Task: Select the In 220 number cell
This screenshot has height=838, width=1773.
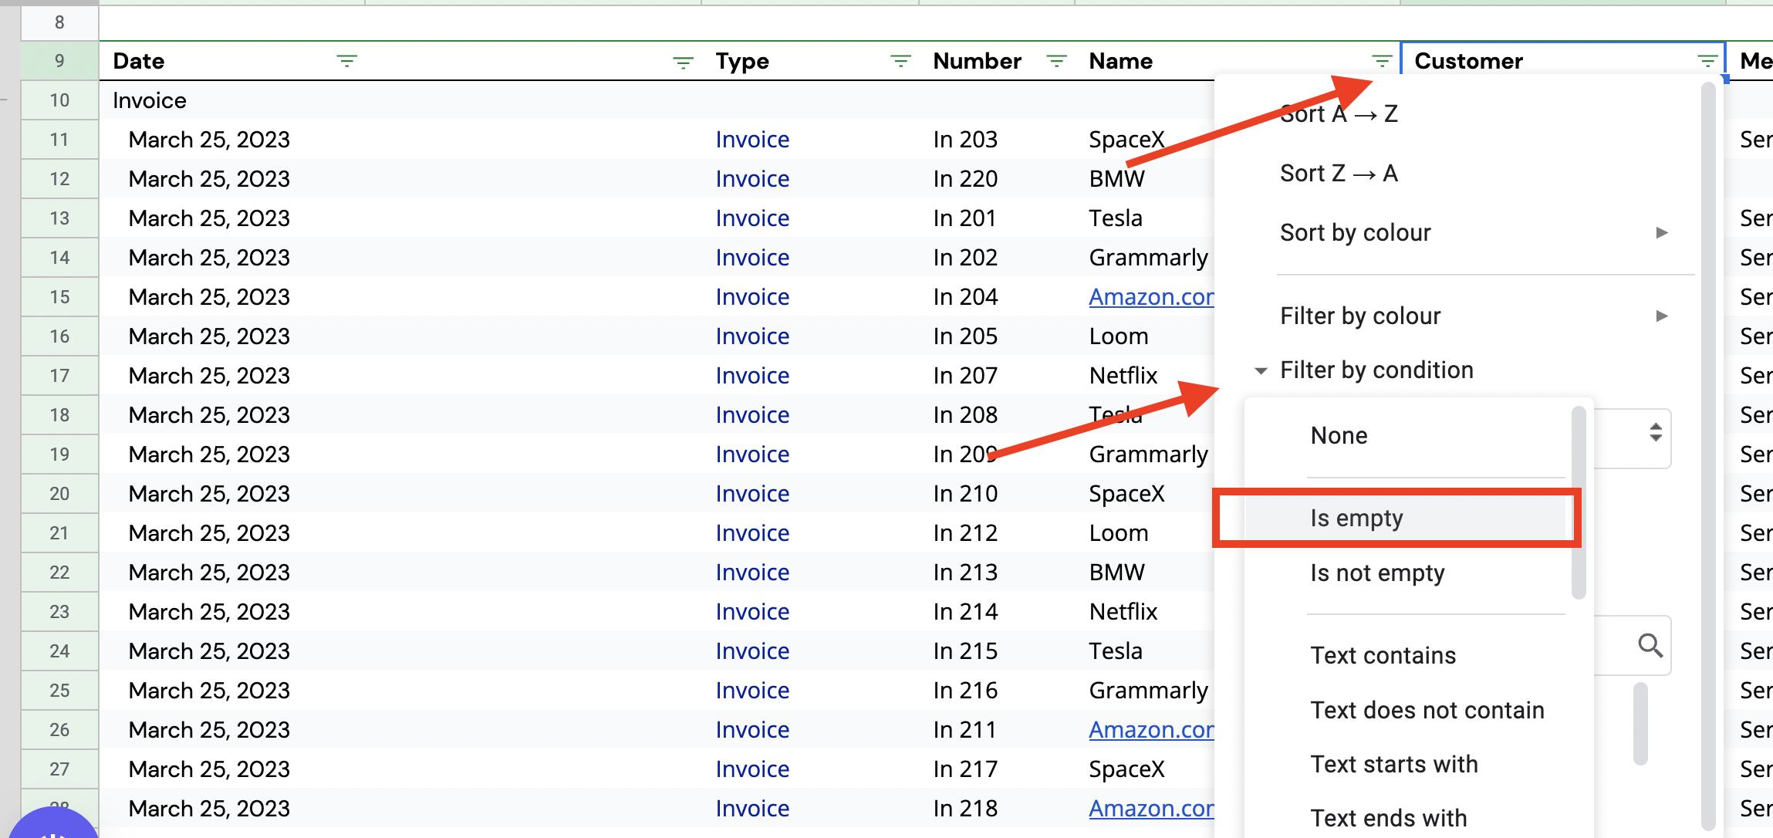Action: (x=965, y=179)
